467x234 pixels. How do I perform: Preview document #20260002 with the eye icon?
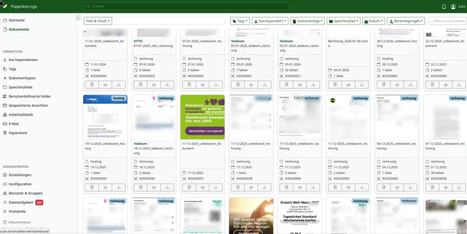(154, 84)
